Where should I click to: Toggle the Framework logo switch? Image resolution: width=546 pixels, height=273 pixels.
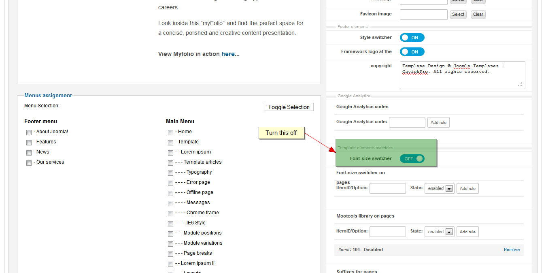pos(412,52)
